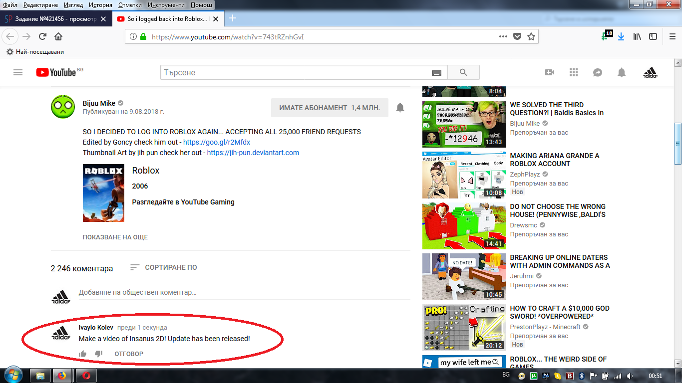682x383 pixels.
Task: Open 'MAKING ARIANA GRANDE A ROBLOX ACCOUNT' video
Action: (555, 160)
